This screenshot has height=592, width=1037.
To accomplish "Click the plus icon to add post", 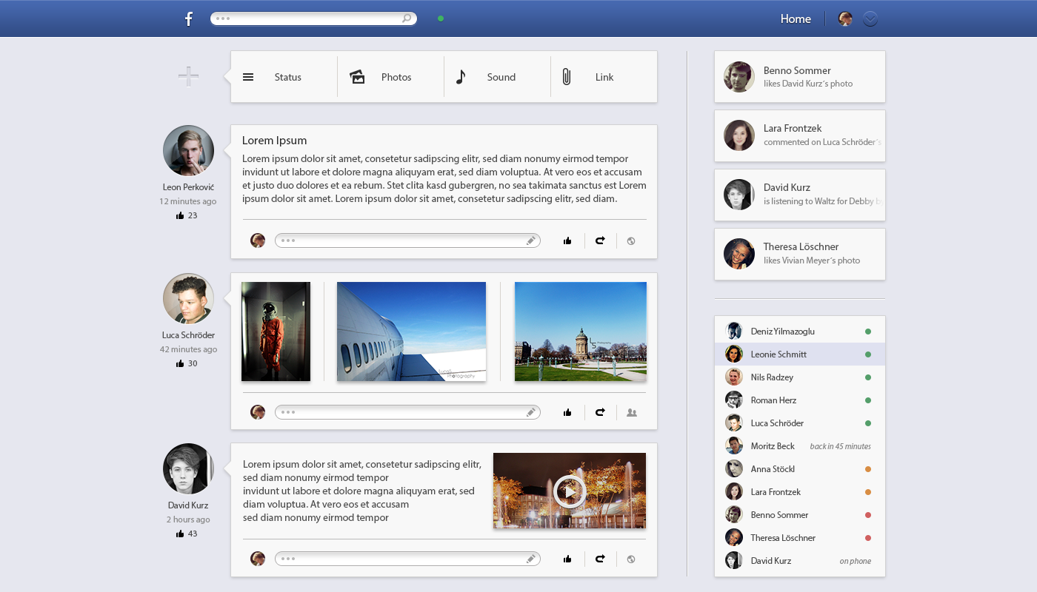I will [188, 76].
